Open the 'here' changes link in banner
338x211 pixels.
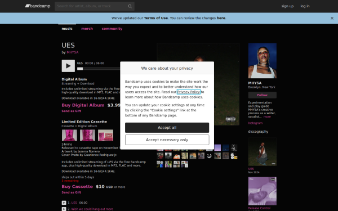pos(221,18)
